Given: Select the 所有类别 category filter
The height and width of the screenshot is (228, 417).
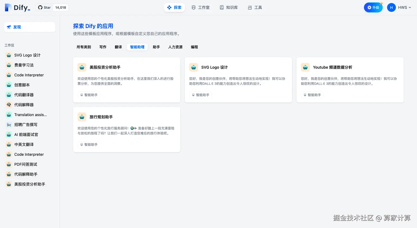Looking at the screenshot, I should 84,47.
